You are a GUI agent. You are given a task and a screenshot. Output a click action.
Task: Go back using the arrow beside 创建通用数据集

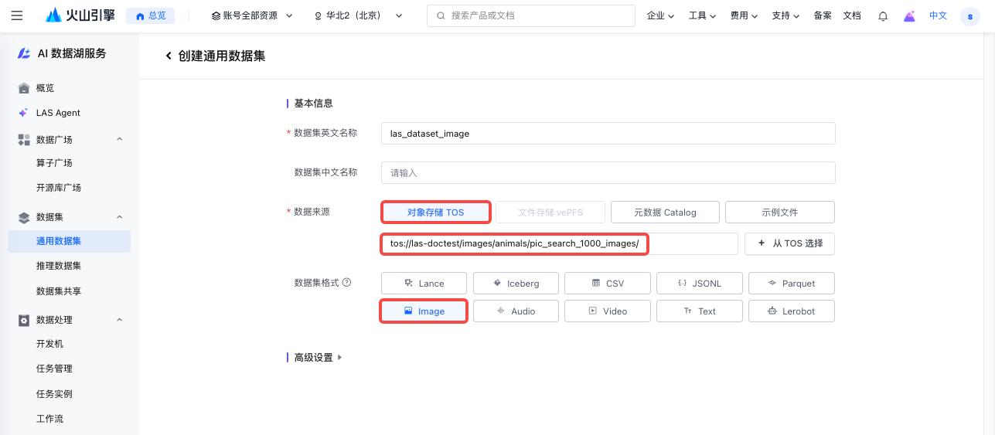click(x=169, y=56)
